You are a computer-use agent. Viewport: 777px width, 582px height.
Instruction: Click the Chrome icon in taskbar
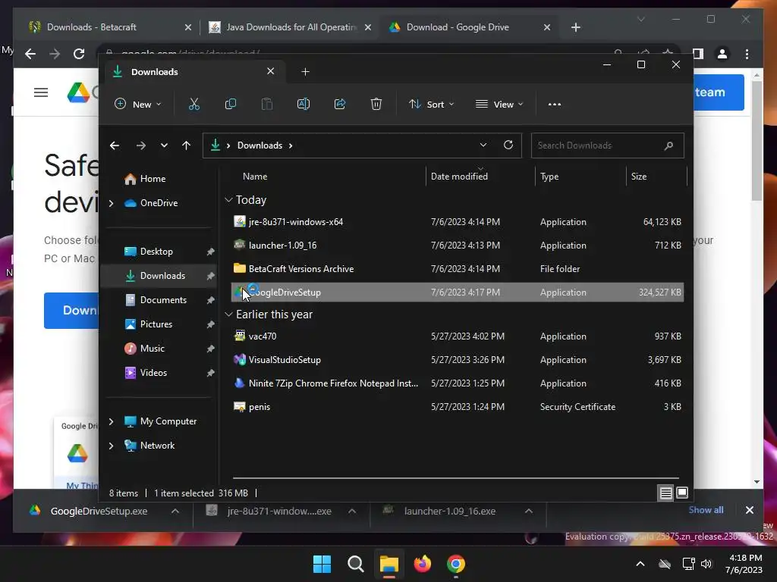click(456, 564)
